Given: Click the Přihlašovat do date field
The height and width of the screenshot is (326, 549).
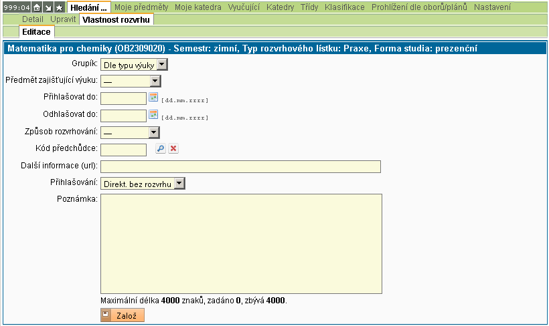Looking at the screenshot, I should point(123,99).
